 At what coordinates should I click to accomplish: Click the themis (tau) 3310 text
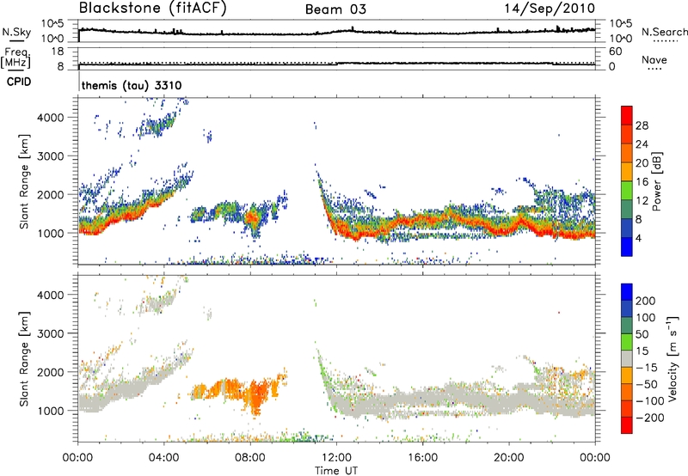132,85
